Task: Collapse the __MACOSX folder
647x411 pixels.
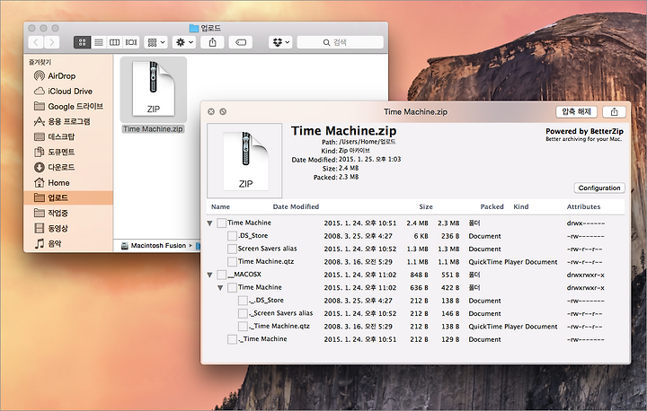Action: pos(209,275)
